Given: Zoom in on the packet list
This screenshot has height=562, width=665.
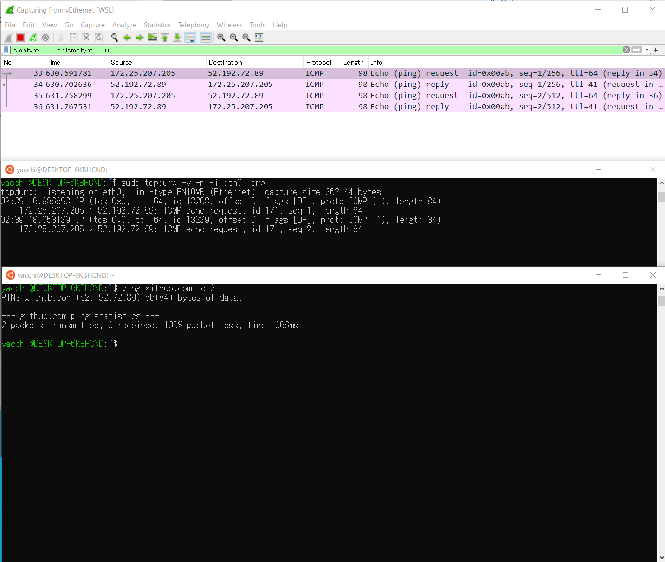Looking at the screenshot, I should click(221, 38).
